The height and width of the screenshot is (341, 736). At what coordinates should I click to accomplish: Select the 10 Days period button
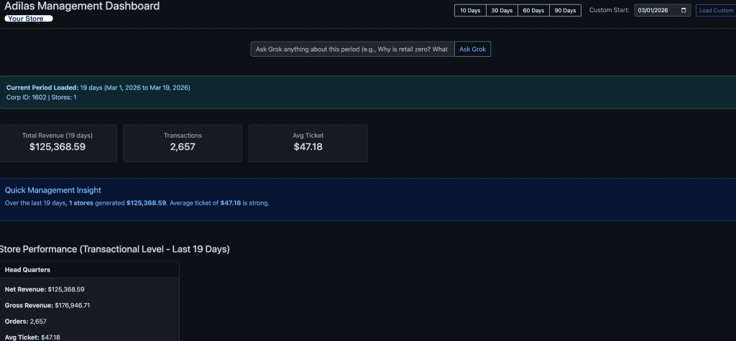(x=470, y=11)
